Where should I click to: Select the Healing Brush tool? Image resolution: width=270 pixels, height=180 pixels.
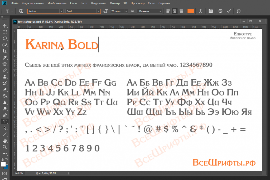5,64
